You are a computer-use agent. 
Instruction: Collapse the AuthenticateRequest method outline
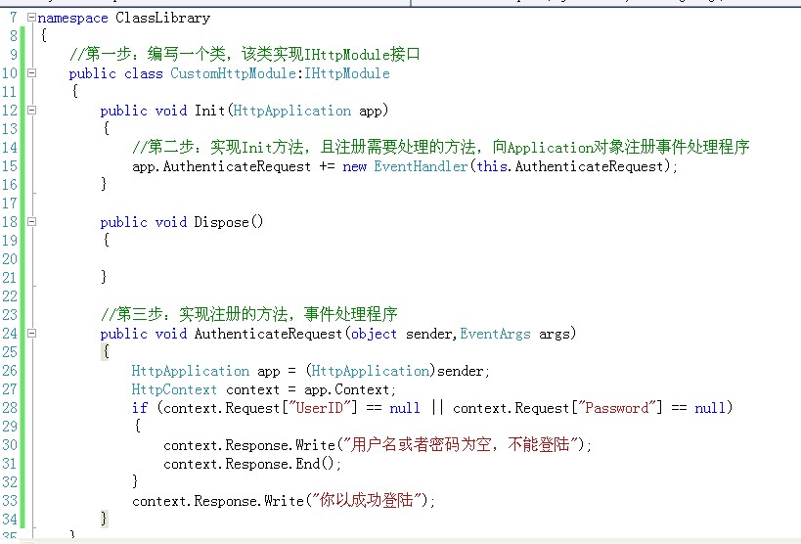coord(31,334)
